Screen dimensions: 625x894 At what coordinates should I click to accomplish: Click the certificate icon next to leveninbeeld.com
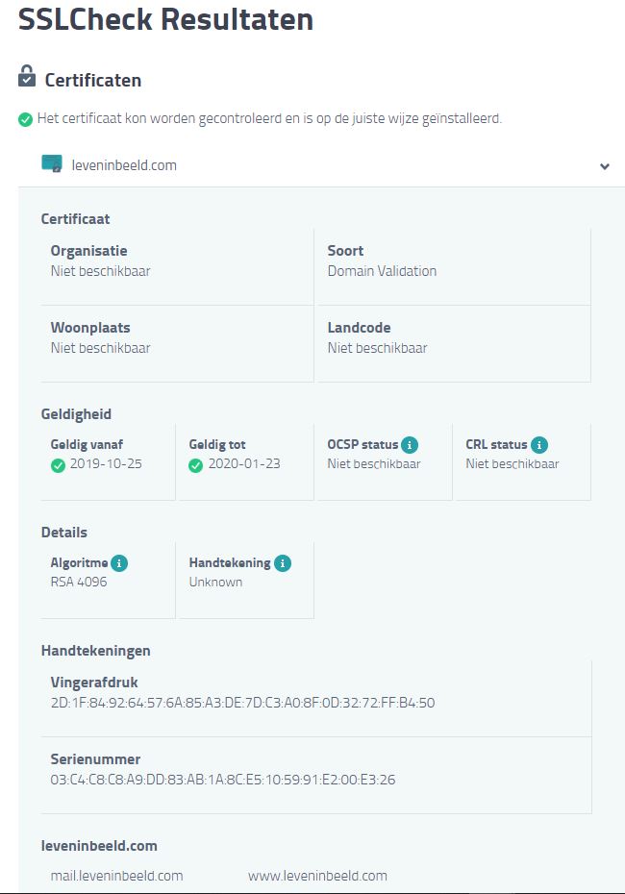coord(52,164)
